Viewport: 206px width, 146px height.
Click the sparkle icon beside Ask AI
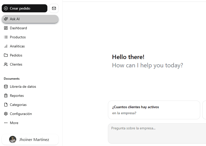click(6, 19)
